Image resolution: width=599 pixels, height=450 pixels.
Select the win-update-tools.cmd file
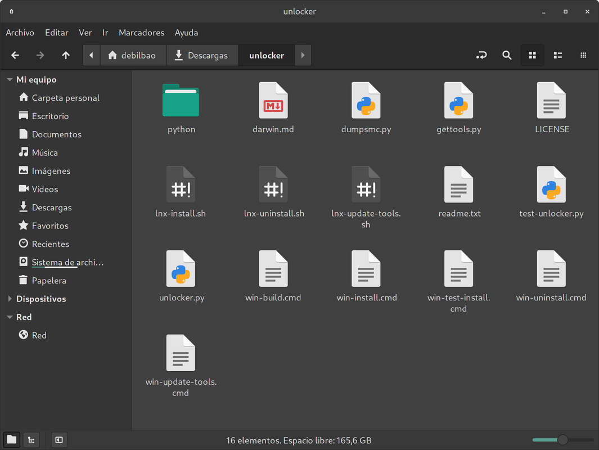pos(181,353)
